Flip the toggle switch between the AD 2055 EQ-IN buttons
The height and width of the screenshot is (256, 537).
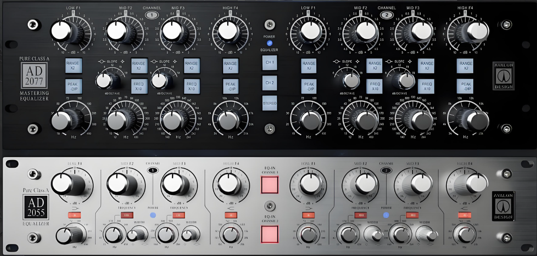[x=270, y=207]
